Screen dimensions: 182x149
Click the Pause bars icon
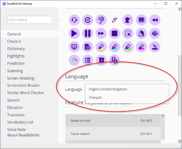(88, 33)
